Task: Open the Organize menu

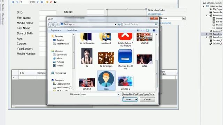Action: point(56,30)
